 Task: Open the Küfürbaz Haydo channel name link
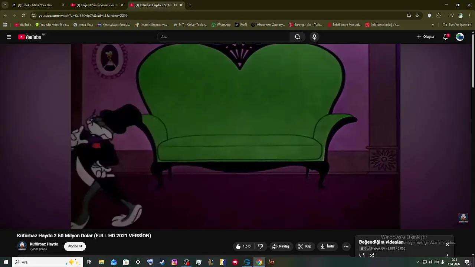coord(44,244)
